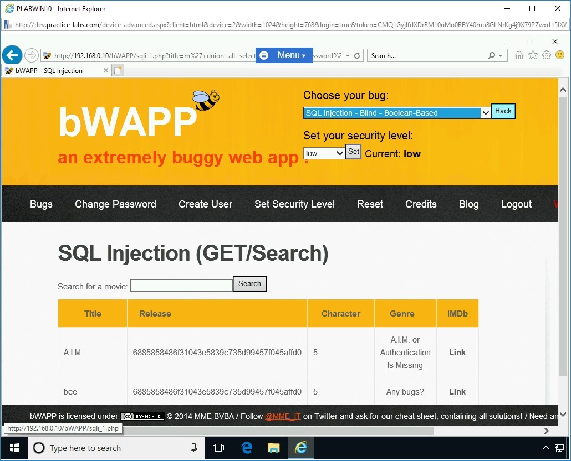Click the Search button for movies
The width and height of the screenshot is (571, 461).
249,284
